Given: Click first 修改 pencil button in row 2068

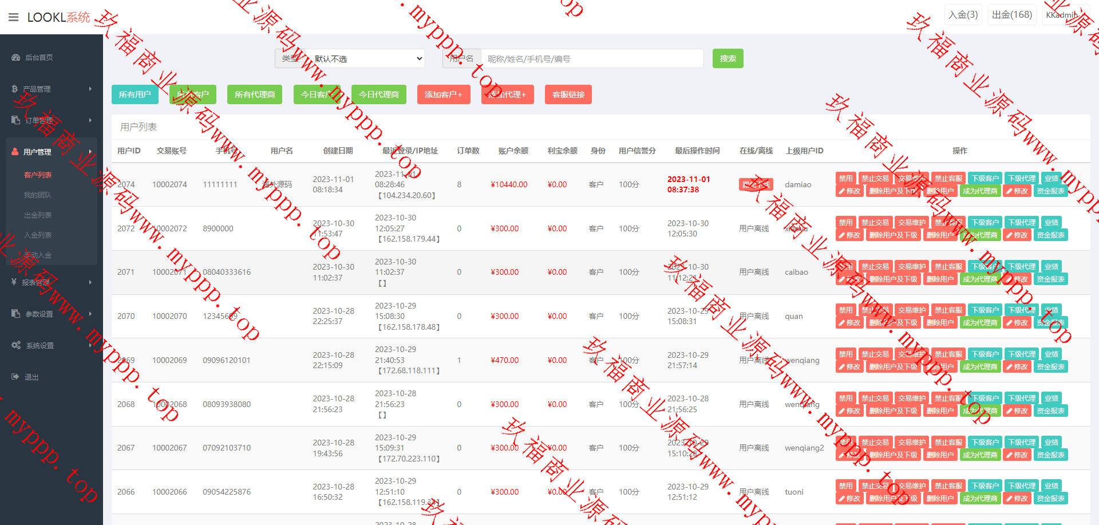Looking at the screenshot, I should (x=849, y=411).
